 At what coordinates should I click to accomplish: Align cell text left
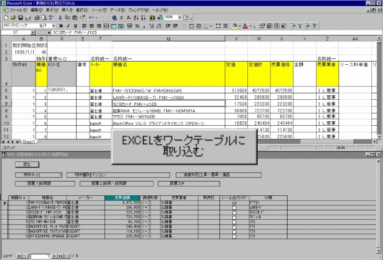[x=84, y=26]
